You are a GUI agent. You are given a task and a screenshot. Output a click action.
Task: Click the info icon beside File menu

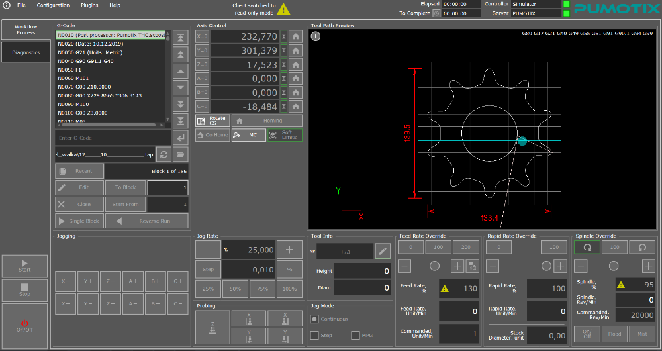point(7,5)
